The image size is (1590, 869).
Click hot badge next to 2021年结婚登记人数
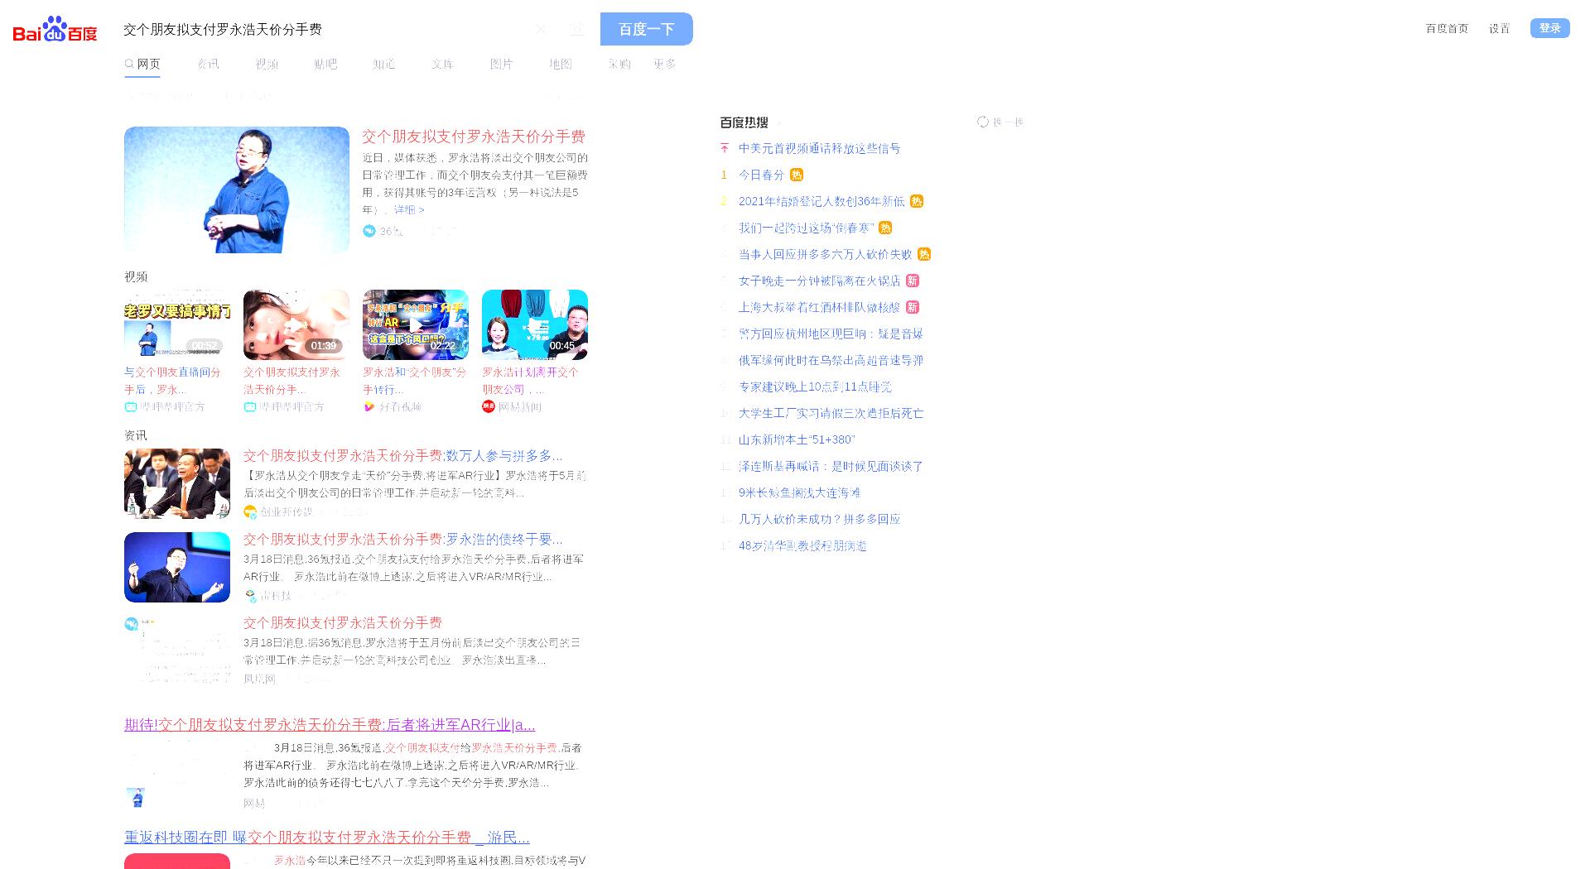click(x=917, y=201)
